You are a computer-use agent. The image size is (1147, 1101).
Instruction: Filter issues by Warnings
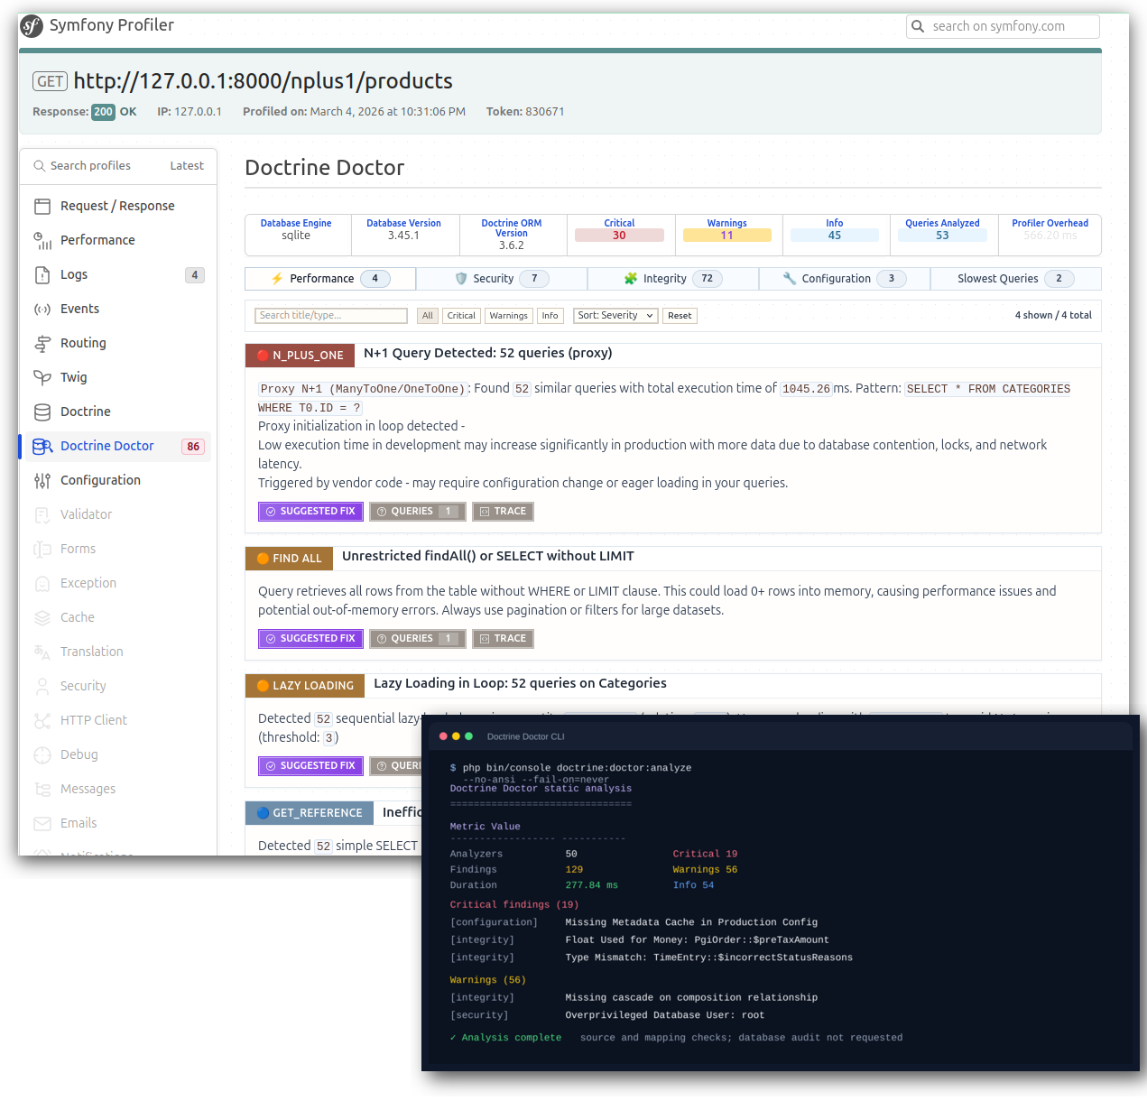click(x=509, y=316)
